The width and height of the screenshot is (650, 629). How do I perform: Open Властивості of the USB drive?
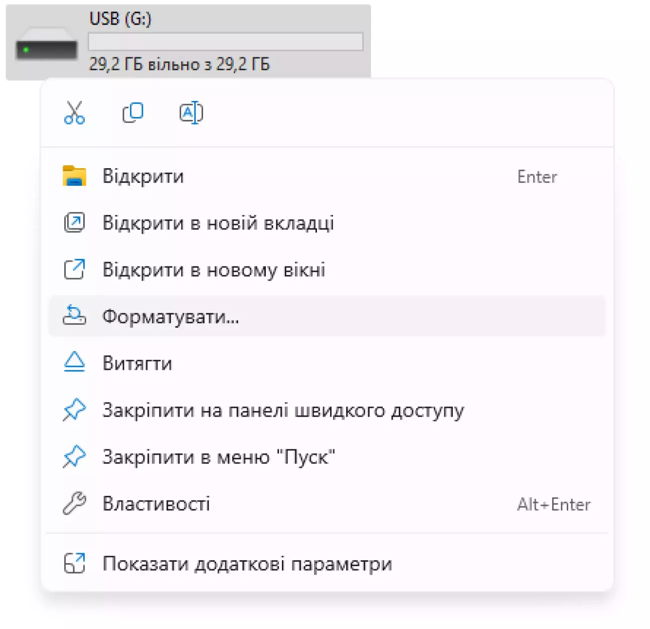[156, 504]
